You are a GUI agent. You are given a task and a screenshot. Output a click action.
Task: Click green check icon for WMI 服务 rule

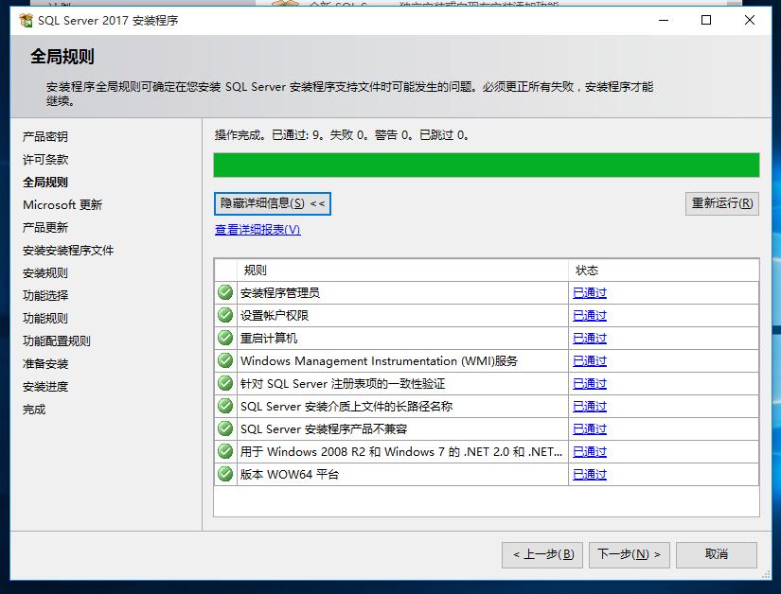[225, 360]
